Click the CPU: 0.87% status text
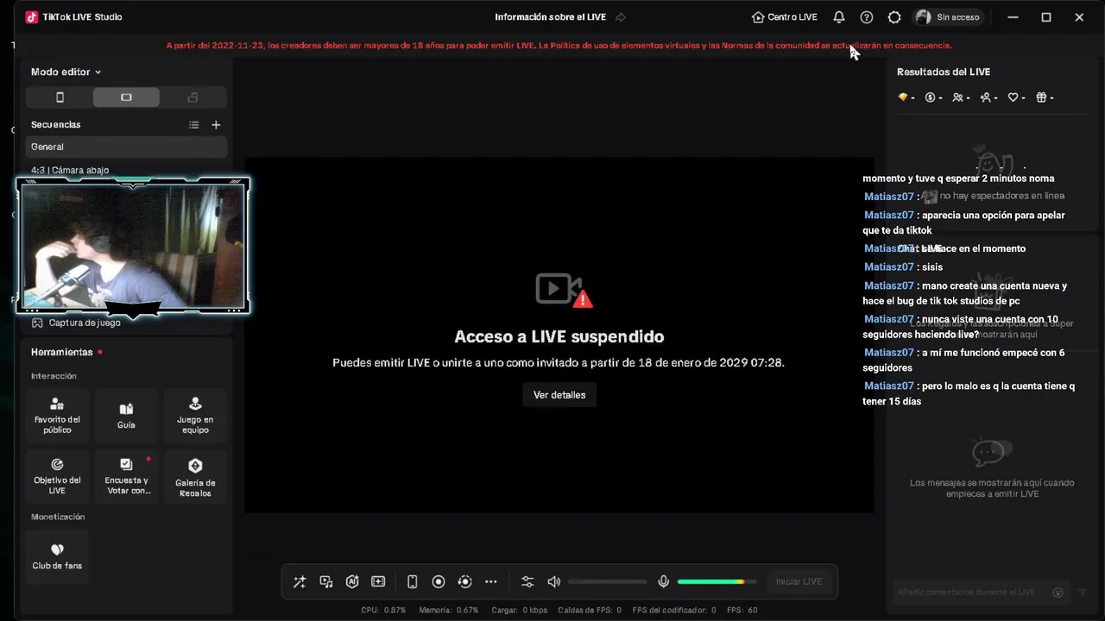This screenshot has height=621, width=1105. [x=383, y=610]
